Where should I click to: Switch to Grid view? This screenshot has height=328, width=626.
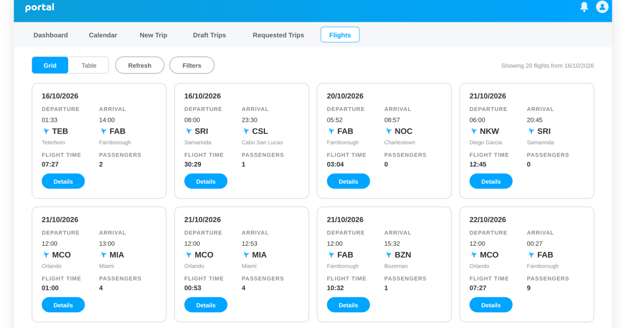click(50, 65)
